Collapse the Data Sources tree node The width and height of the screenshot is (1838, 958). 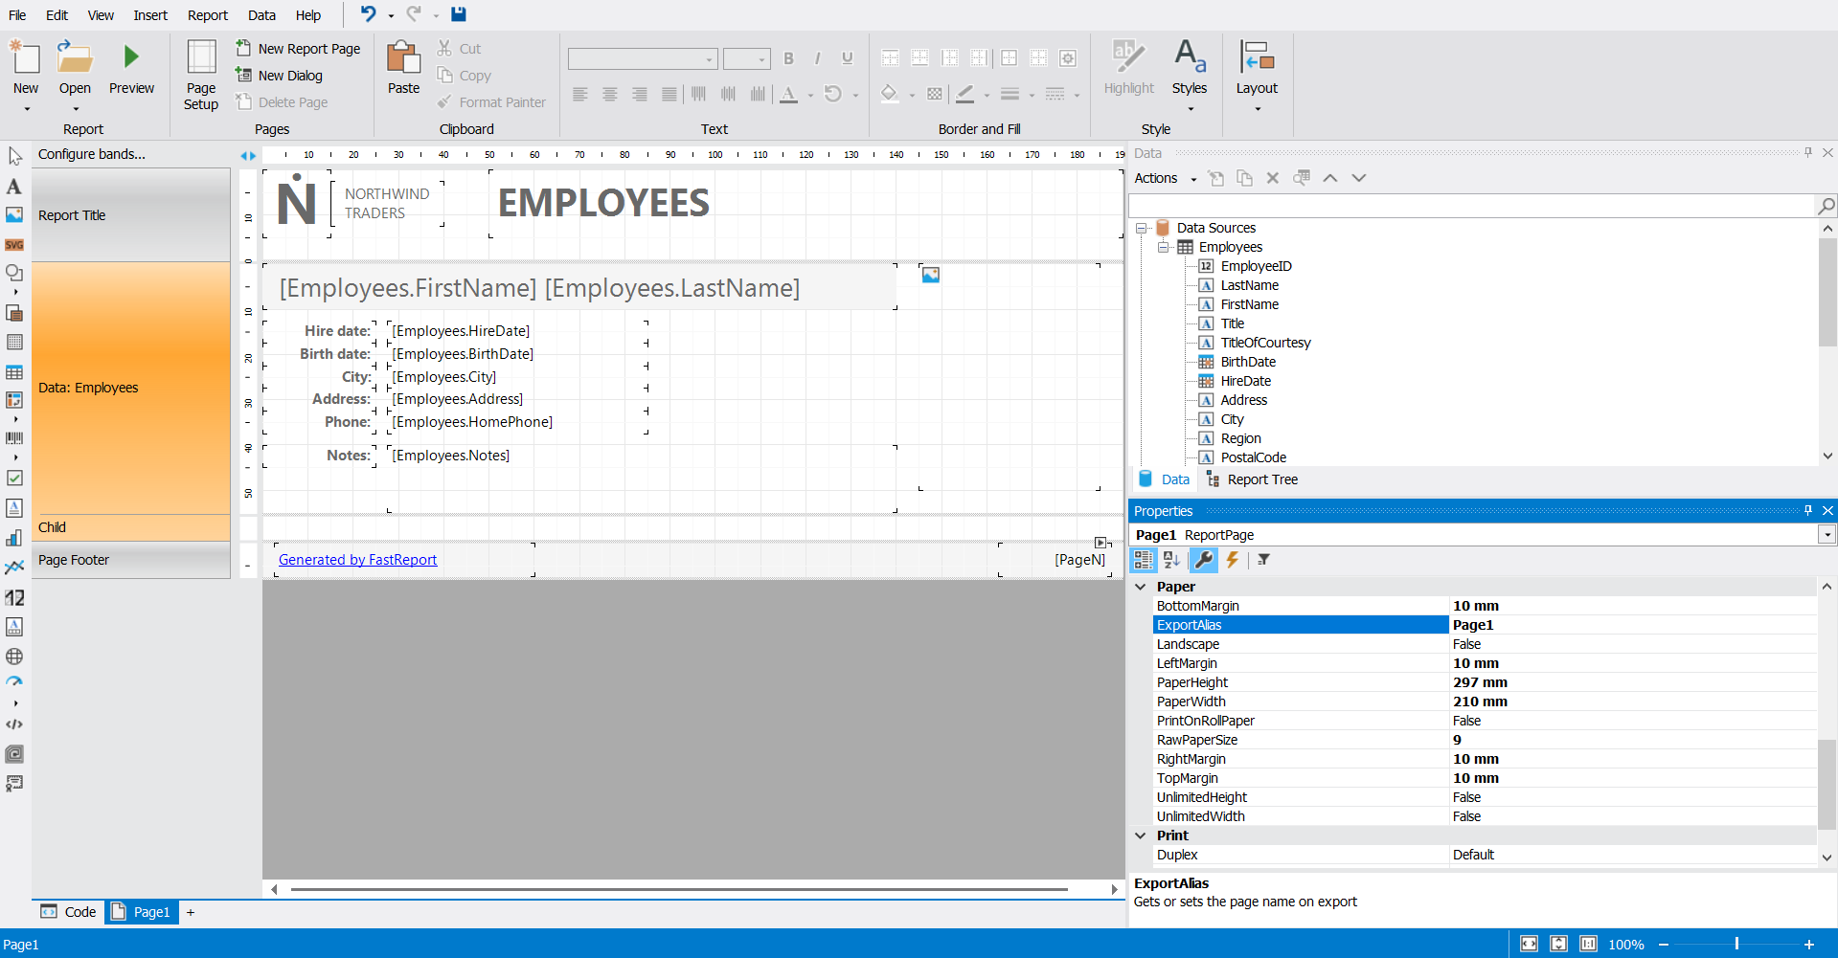pyautogui.click(x=1142, y=228)
